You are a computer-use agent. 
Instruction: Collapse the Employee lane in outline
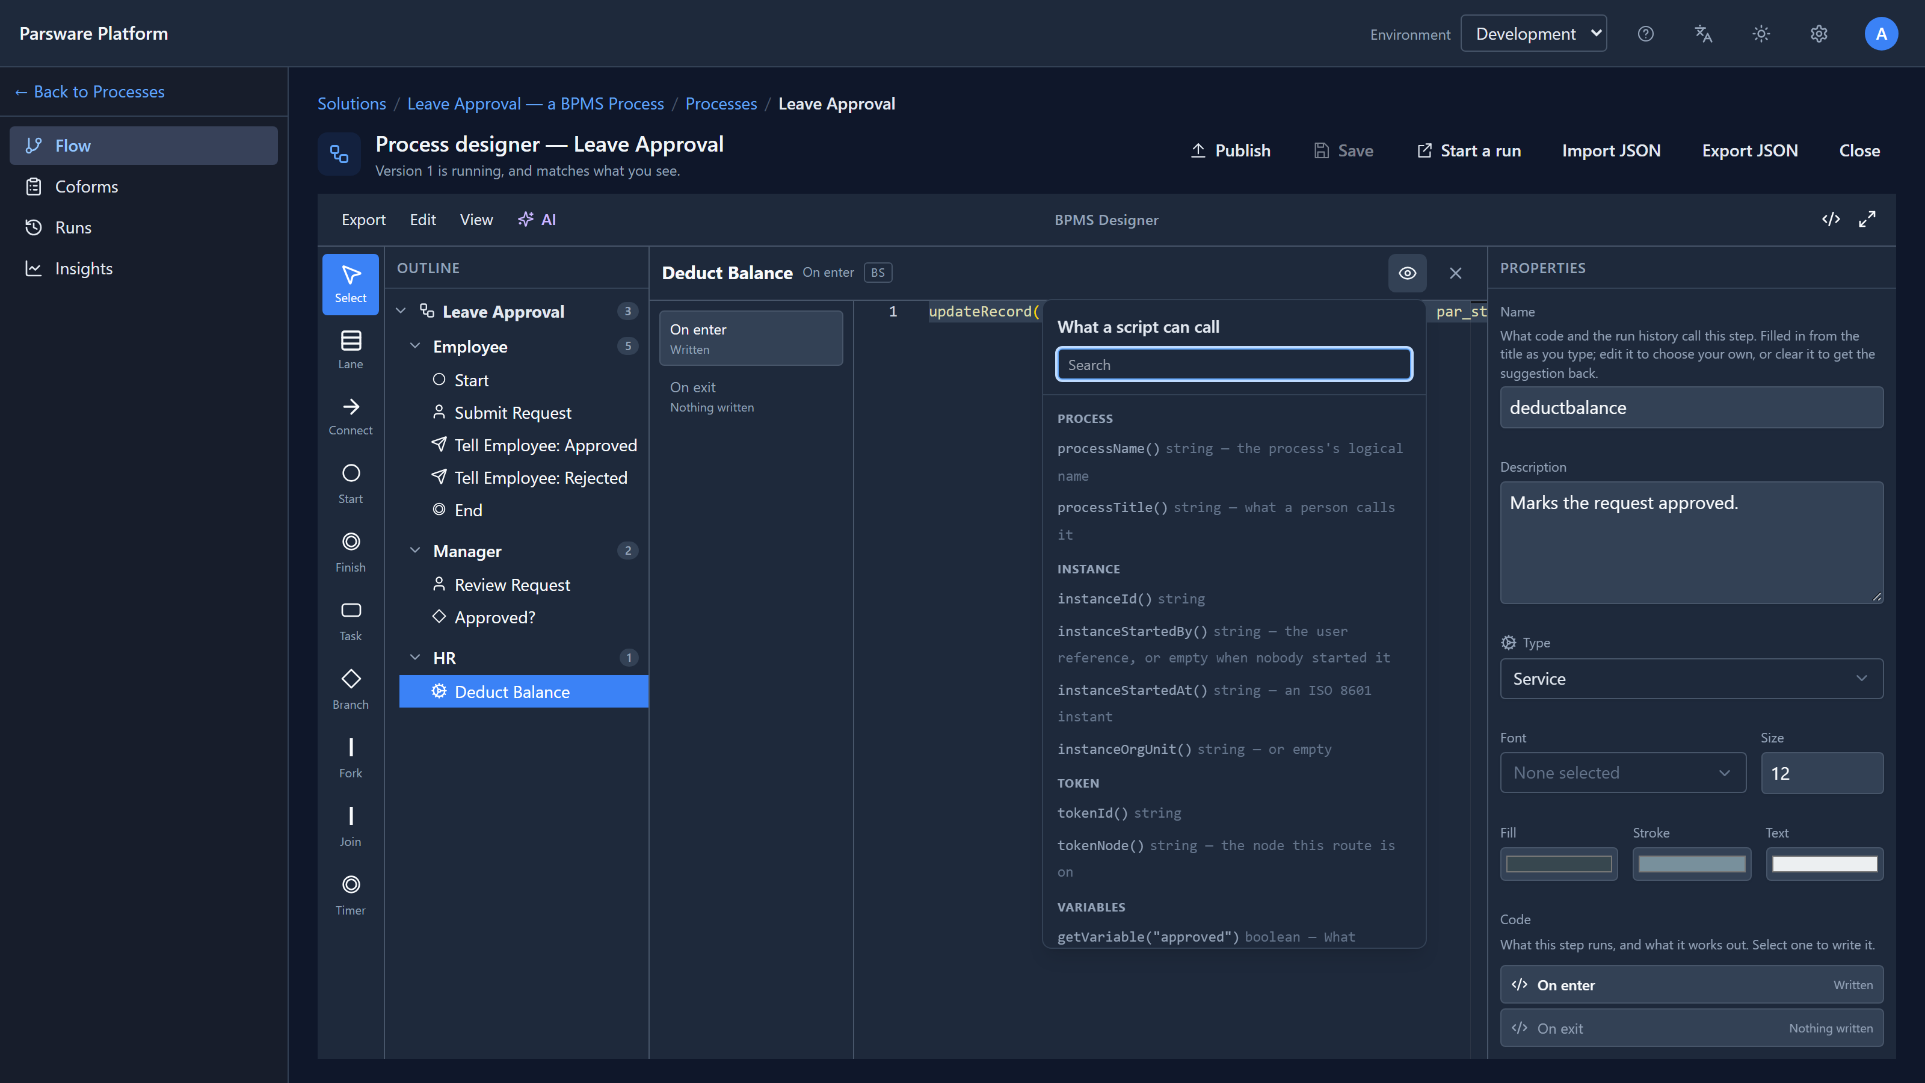pos(414,346)
